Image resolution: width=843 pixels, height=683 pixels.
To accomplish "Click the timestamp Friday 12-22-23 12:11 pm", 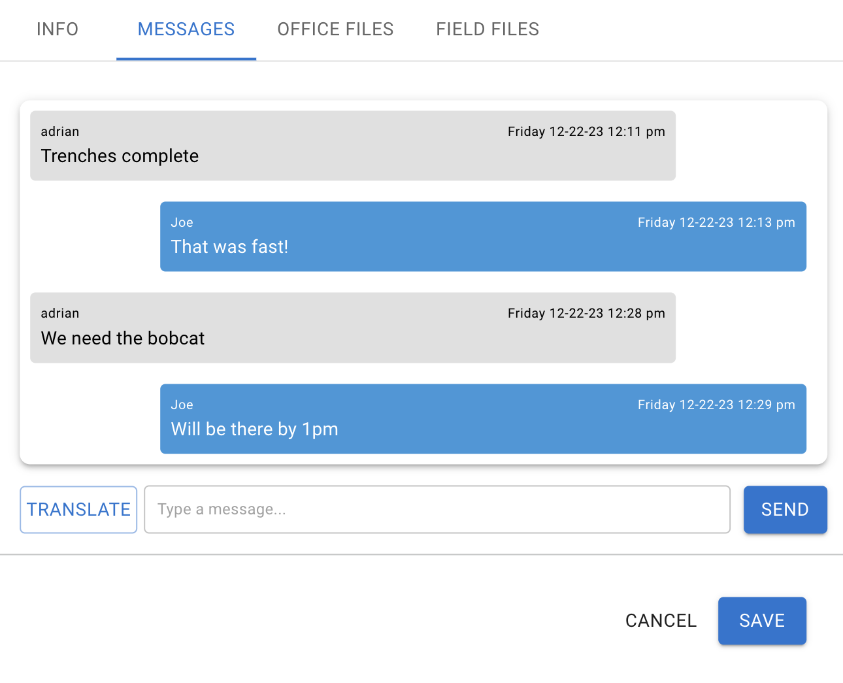I will click(586, 131).
